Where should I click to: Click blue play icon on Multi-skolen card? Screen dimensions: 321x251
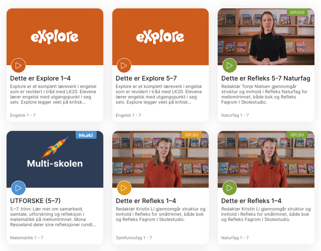coord(19,188)
